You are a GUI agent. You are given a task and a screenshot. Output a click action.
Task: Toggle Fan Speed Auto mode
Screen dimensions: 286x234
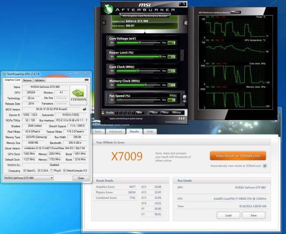(173, 96)
